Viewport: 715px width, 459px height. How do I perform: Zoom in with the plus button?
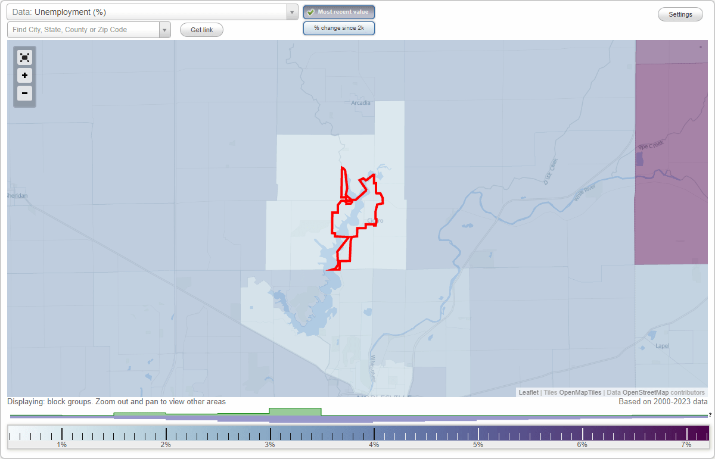click(24, 76)
